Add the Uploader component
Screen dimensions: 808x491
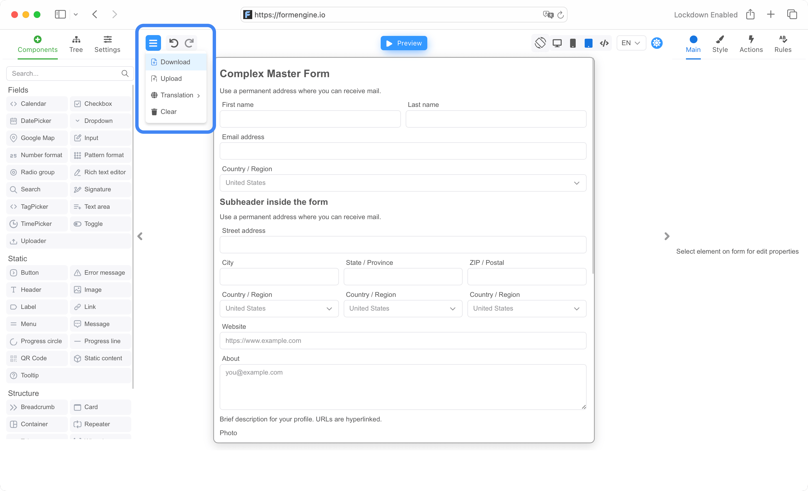point(69,241)
